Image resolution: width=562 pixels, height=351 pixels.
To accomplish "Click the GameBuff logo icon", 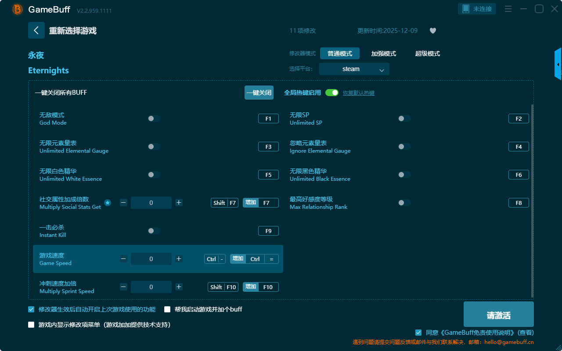I will (x=18, y=9).
